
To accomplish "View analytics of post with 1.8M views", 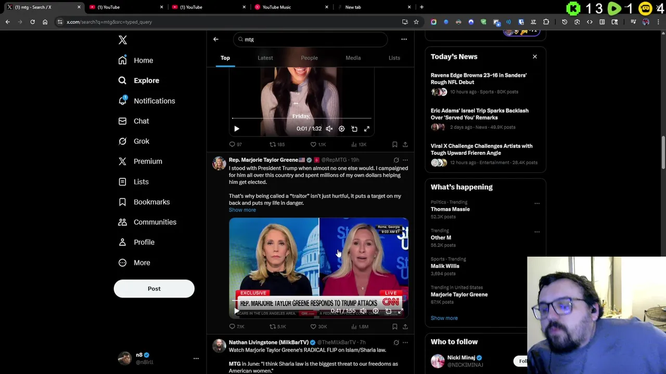I will (x=360, y=327).
